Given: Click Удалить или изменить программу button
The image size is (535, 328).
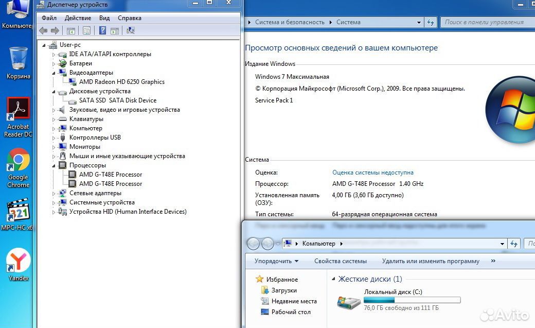Looking at the screenshot, I should pyautogui.click(x=431, y=261).
